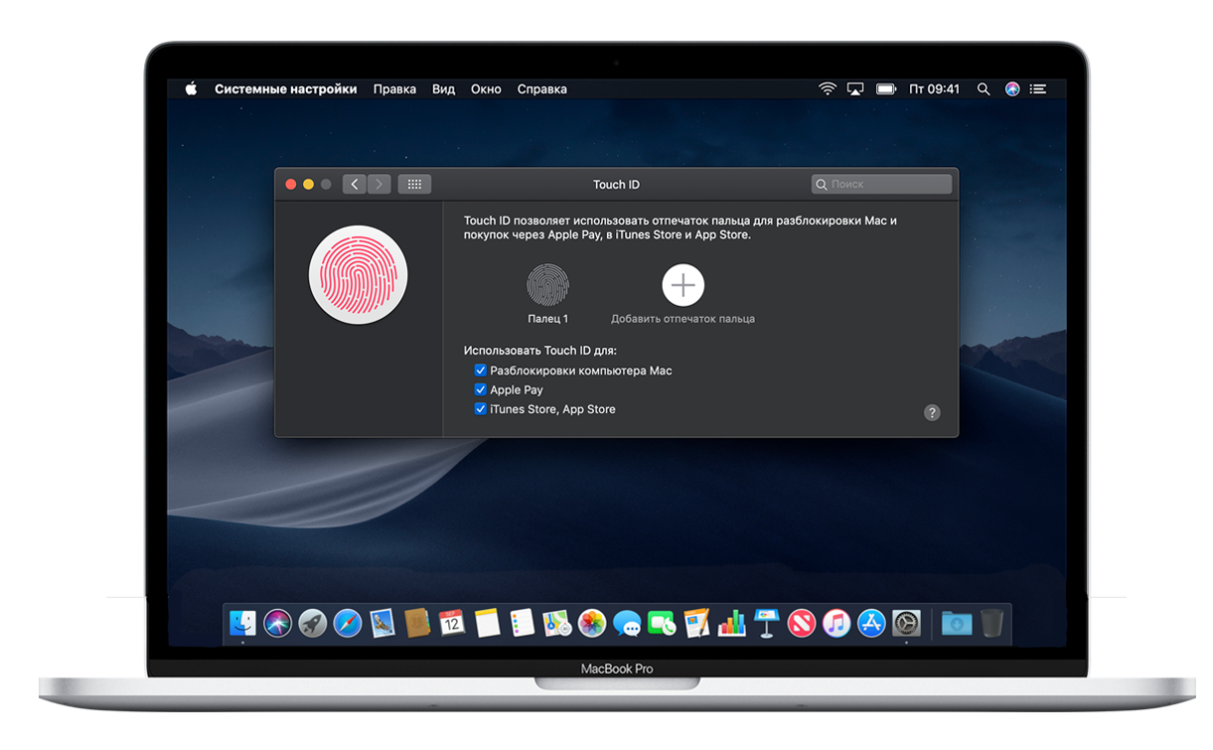Go forward with the right chevron
Viewport: 1213px width, 750px height.
[x=379, y=184]
